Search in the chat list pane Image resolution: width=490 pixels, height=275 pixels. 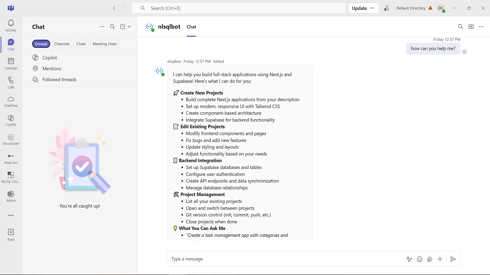[x=113, y=27]
